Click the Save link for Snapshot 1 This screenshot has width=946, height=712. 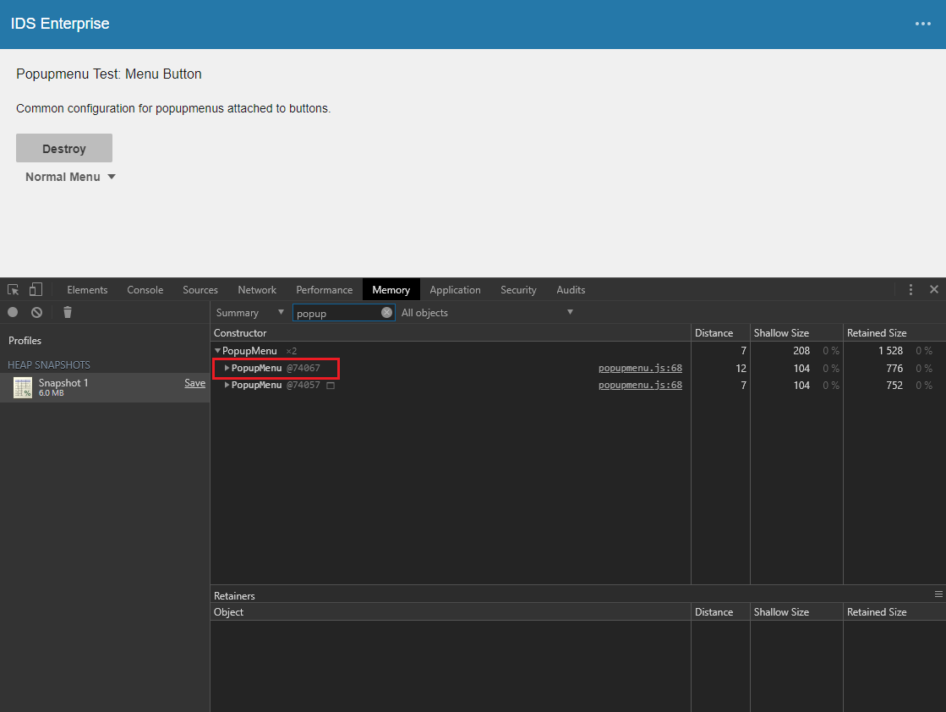(195, 383)
